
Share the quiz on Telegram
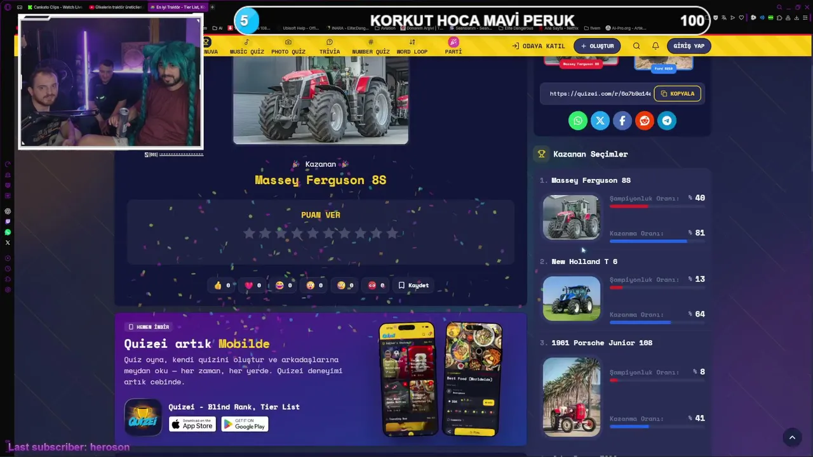coord(667,121)
